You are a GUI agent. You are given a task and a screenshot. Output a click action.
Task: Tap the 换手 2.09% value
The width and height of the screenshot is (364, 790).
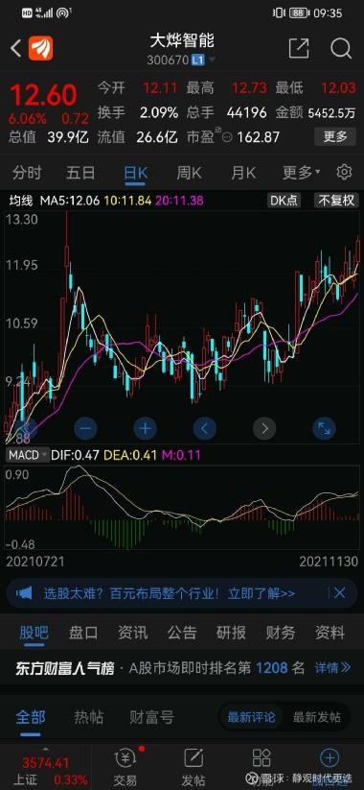[159, 113]
